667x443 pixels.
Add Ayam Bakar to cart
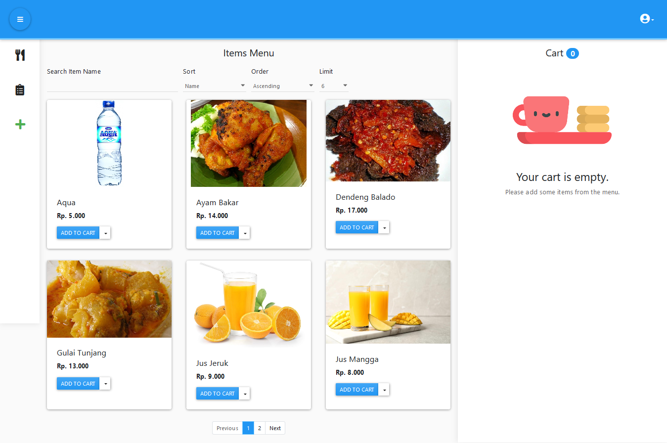coord(218,233)
